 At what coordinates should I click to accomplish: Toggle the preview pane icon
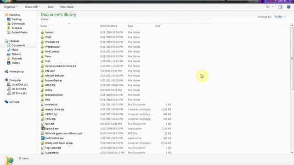pyautogui.click(x=280, y=7)
